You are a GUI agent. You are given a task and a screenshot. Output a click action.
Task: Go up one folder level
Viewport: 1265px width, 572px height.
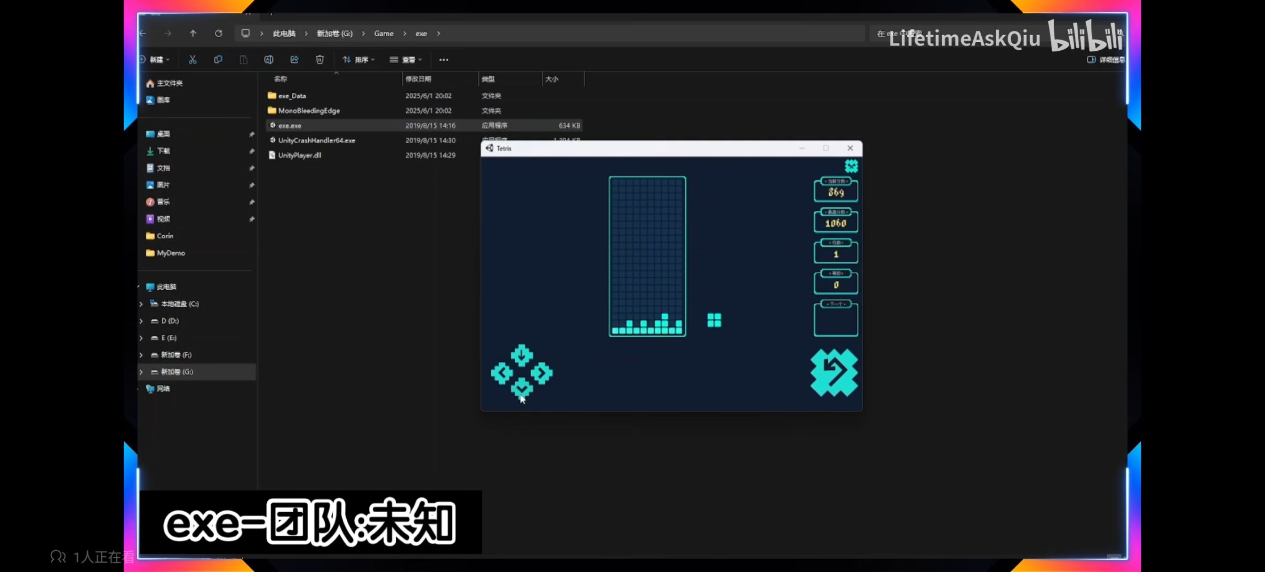tap(193, 33)
